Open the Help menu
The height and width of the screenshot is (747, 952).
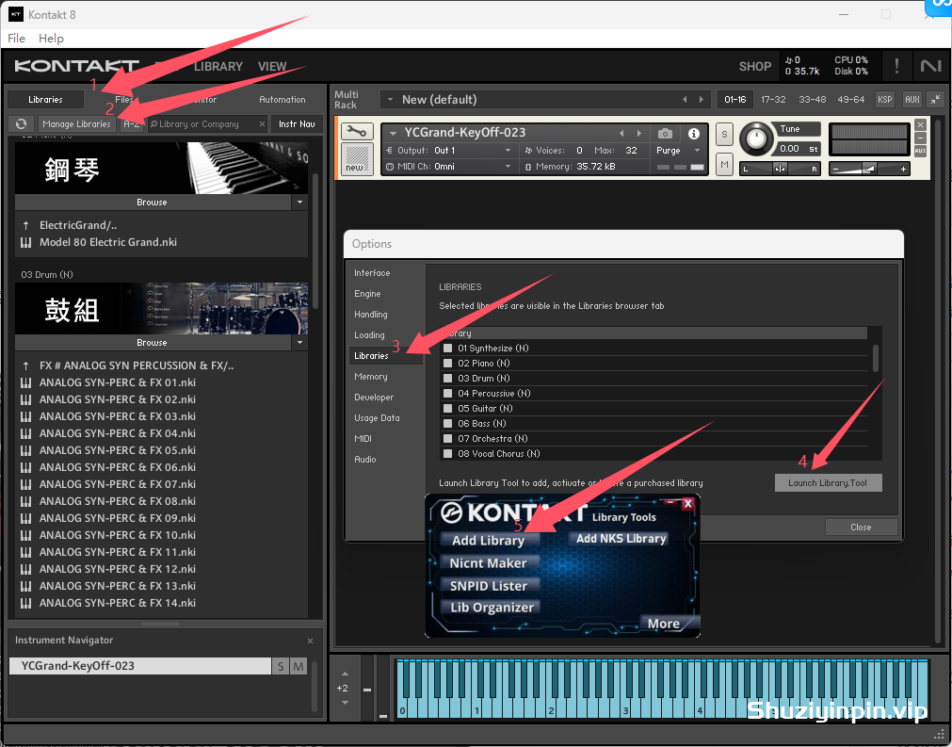[51, 39]
